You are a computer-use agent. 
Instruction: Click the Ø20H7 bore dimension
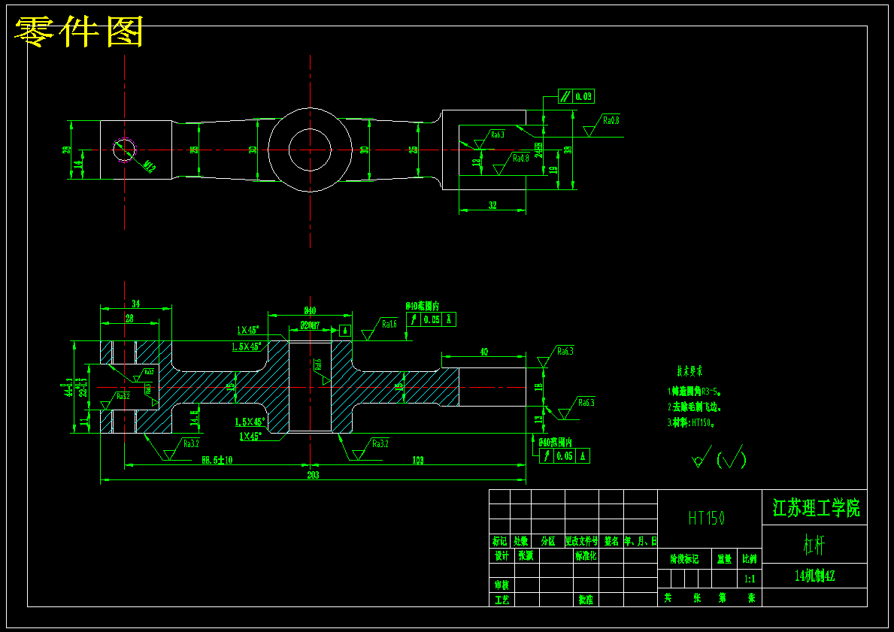tap(311, 326)
